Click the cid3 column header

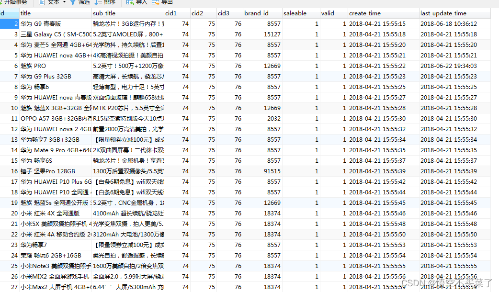click(x=230, y=13)
